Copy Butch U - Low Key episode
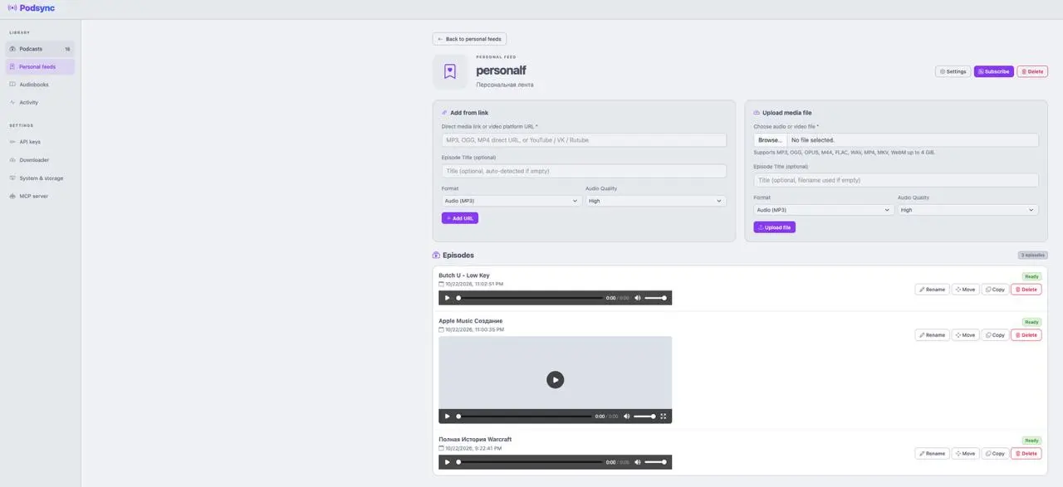The image size is (1063, 487). click(995, 290)
